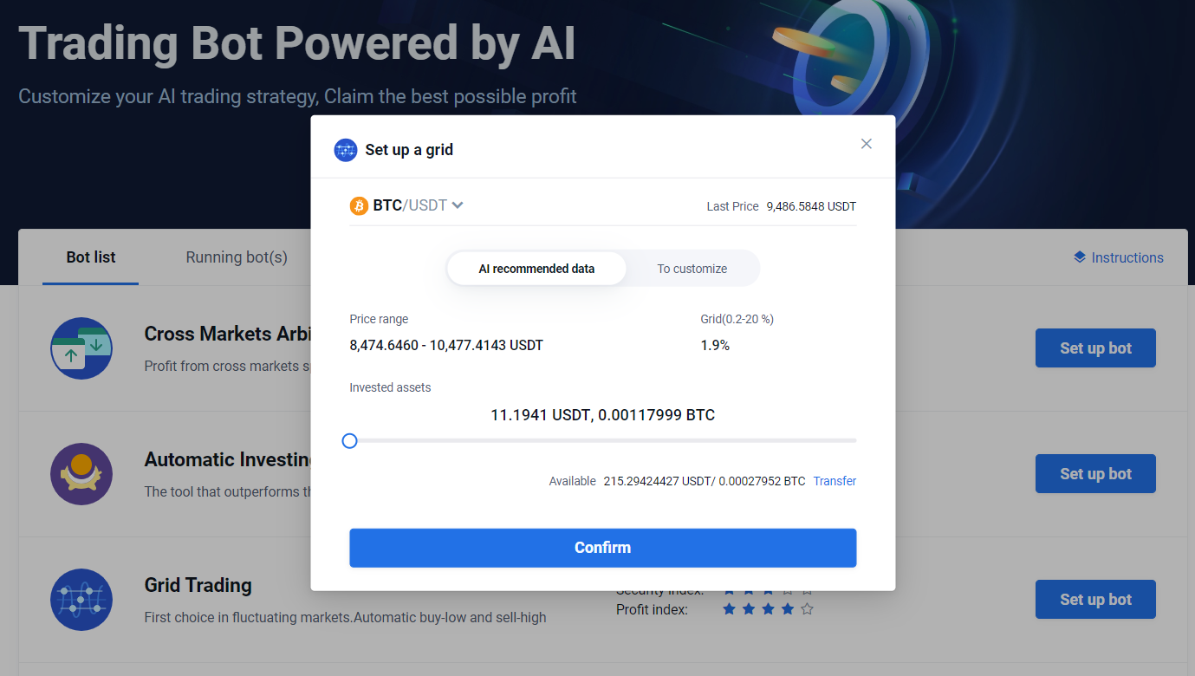Click the grid icon beside Set up a grid
The image size is (1195, 676).
pyautogui.click(x=346, y=150)
